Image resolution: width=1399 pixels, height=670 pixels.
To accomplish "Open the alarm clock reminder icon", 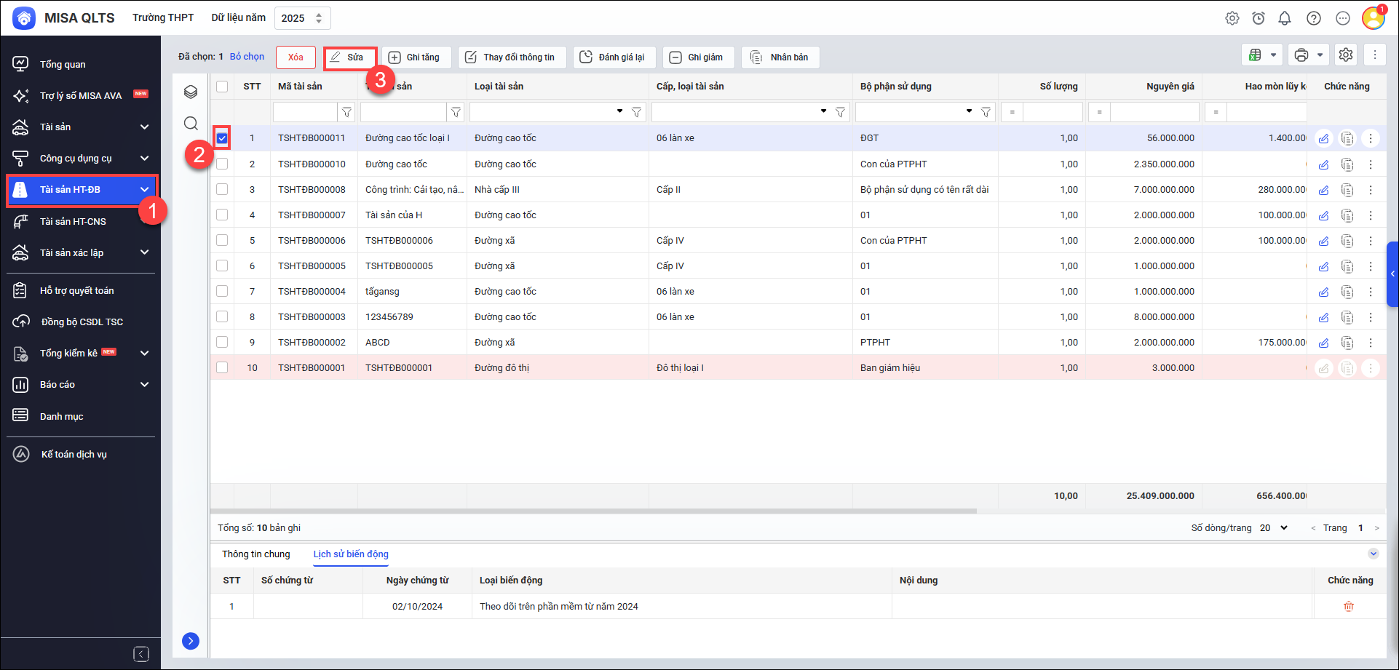I will [1259, 18].
